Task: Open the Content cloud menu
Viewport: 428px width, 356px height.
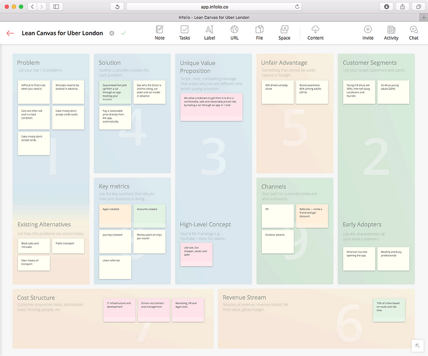Action: coord(316,33)
